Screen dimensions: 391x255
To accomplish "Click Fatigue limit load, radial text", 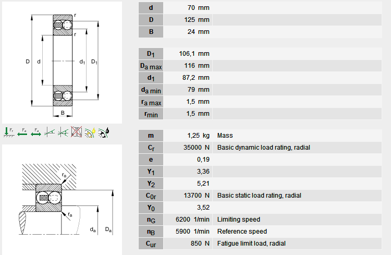I will 251,244.
